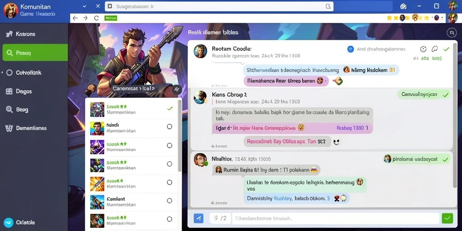Go back with the left arrow
Image resolution: width=462 pixels, height=231 pixels.
(x=75, y=18)
